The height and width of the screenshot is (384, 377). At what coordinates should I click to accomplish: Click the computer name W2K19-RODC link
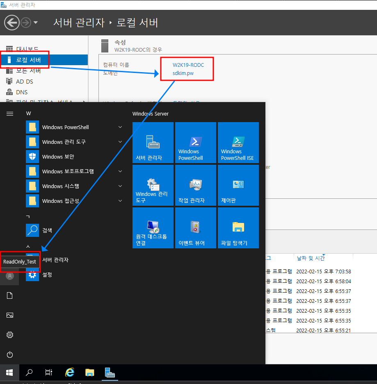[188, 65]
